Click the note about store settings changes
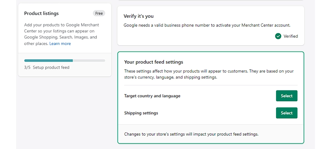331x149 pixels. tap(191, 134)
